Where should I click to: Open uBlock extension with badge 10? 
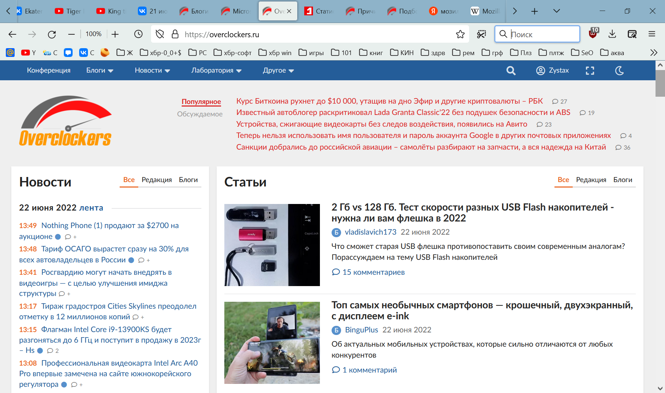tap(594, 34)
